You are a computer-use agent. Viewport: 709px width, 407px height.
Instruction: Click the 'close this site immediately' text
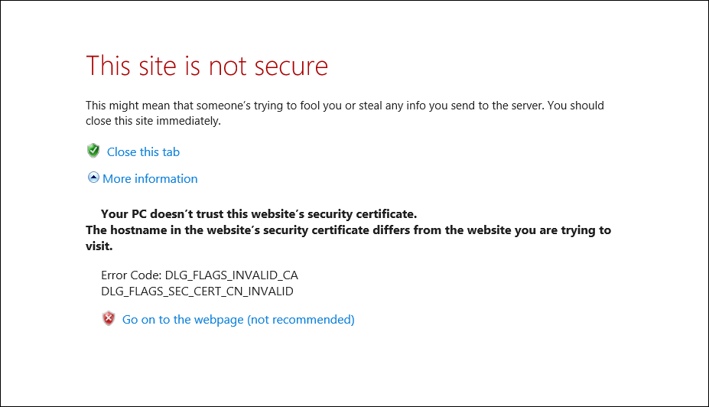tap(153, 121)
